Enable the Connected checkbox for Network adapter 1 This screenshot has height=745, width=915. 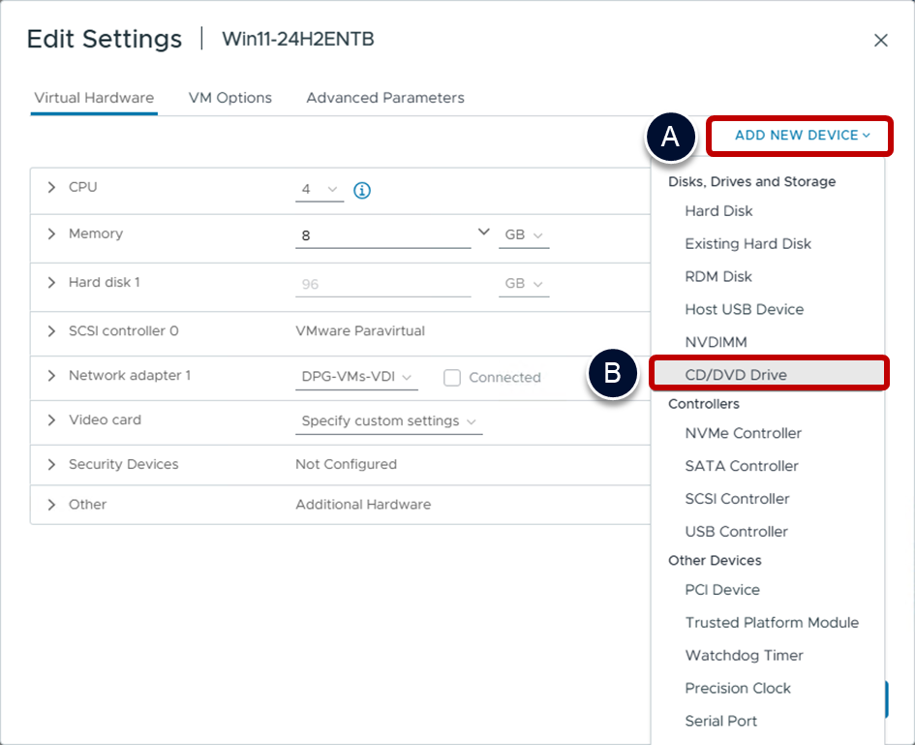452,378
